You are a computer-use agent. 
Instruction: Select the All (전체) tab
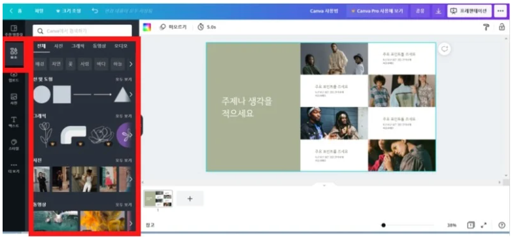[41, 46]
